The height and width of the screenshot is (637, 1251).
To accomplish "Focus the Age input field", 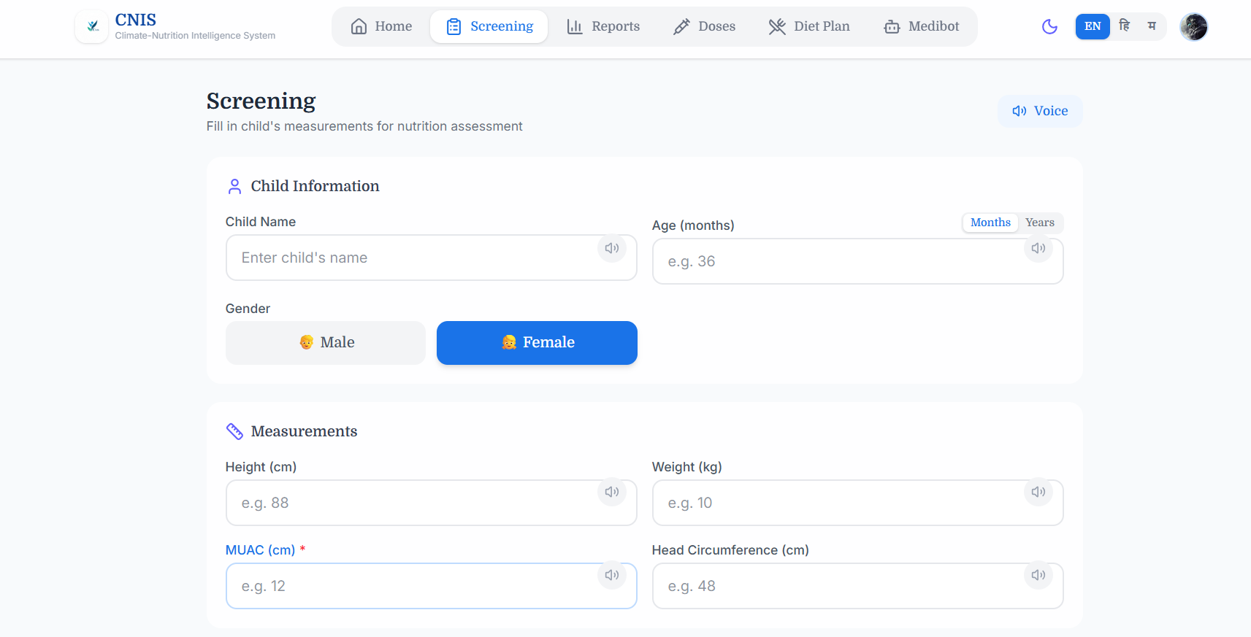I will [857, 261].
